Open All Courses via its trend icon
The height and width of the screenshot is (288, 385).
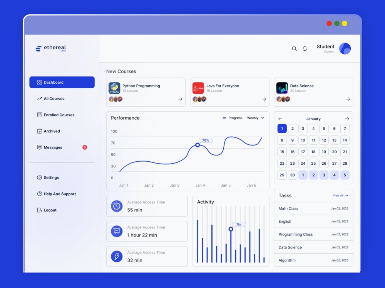tap(39, 98)
